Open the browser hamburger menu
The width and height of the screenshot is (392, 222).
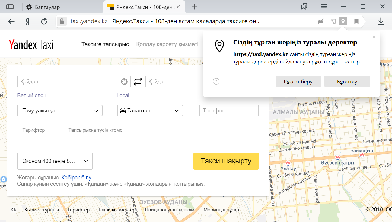(324, 7)
